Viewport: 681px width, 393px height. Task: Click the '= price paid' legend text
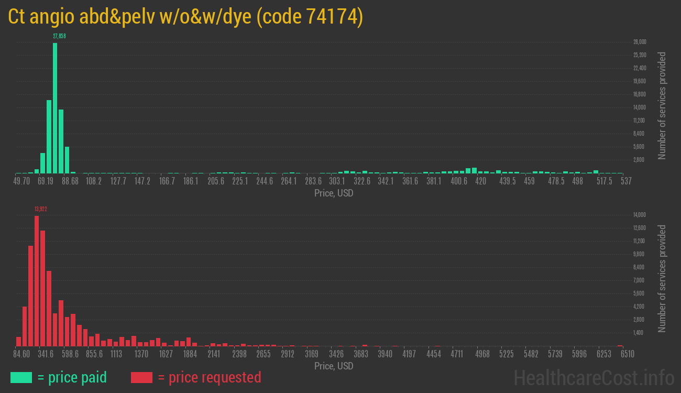click(72, 377)
